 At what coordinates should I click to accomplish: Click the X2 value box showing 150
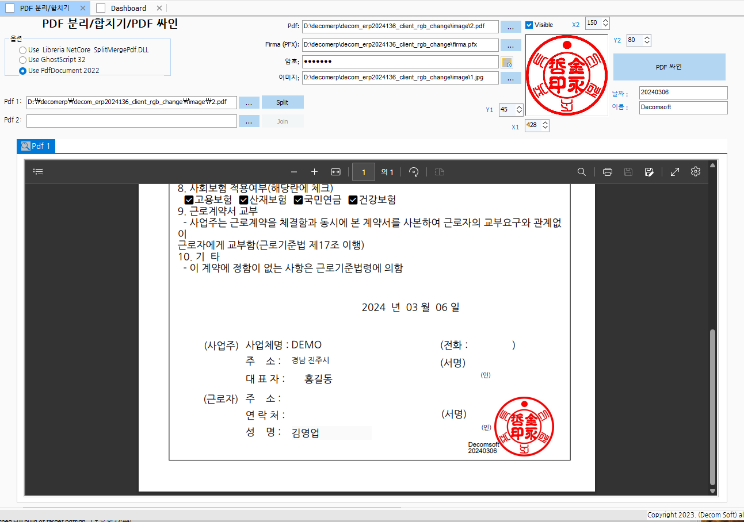pyautogui.click(x=593, y=23)
